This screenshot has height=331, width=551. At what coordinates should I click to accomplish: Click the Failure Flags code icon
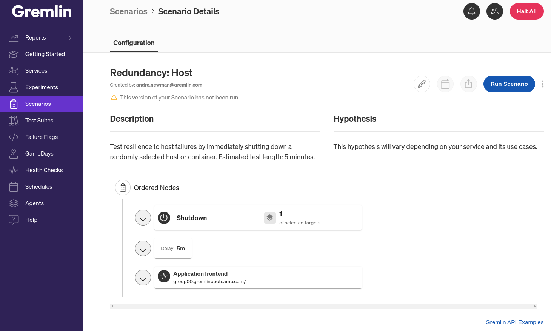(14, 137)
